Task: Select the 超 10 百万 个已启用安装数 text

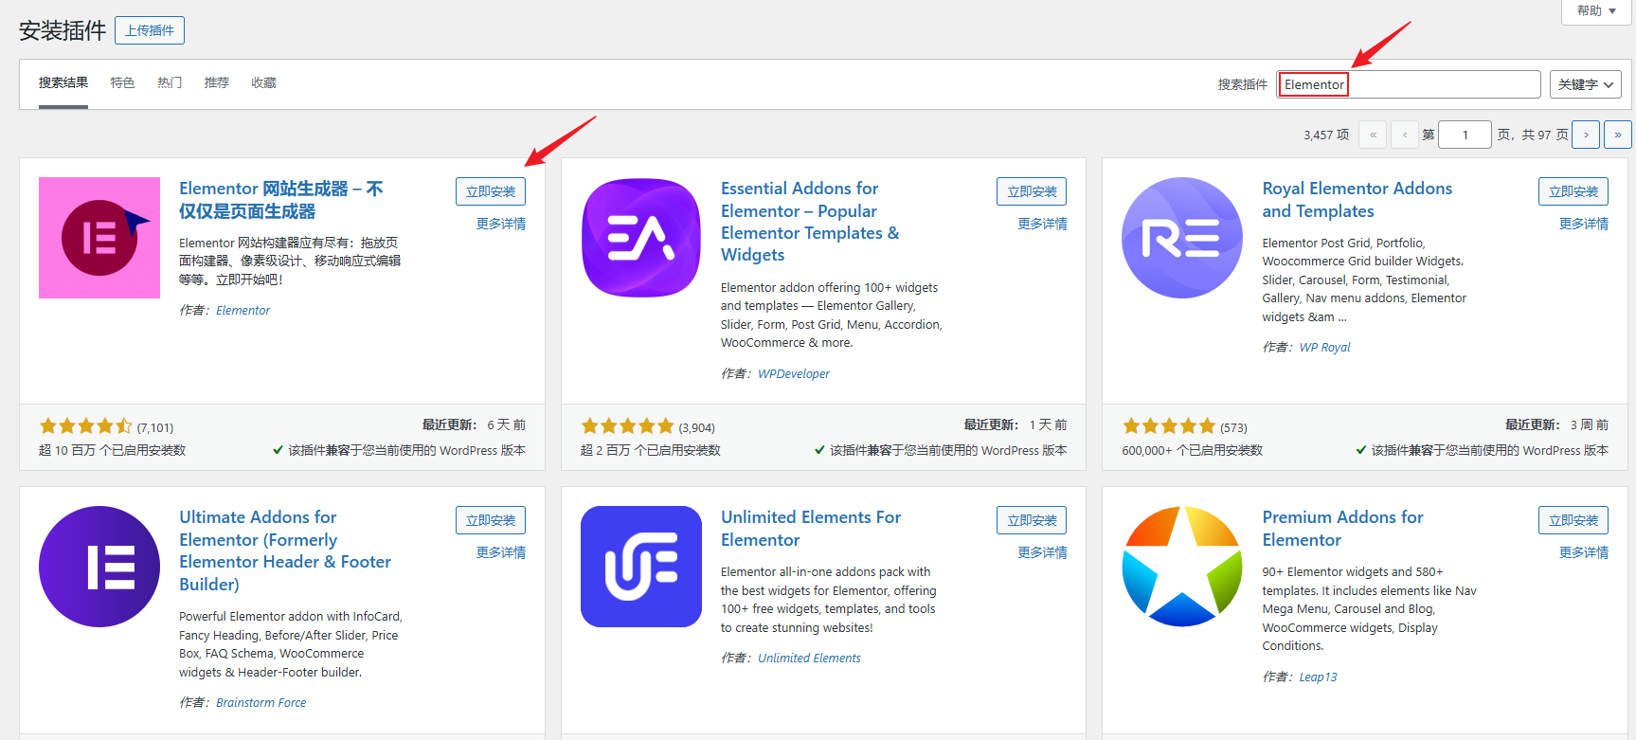Action: (x=112, y=451)
